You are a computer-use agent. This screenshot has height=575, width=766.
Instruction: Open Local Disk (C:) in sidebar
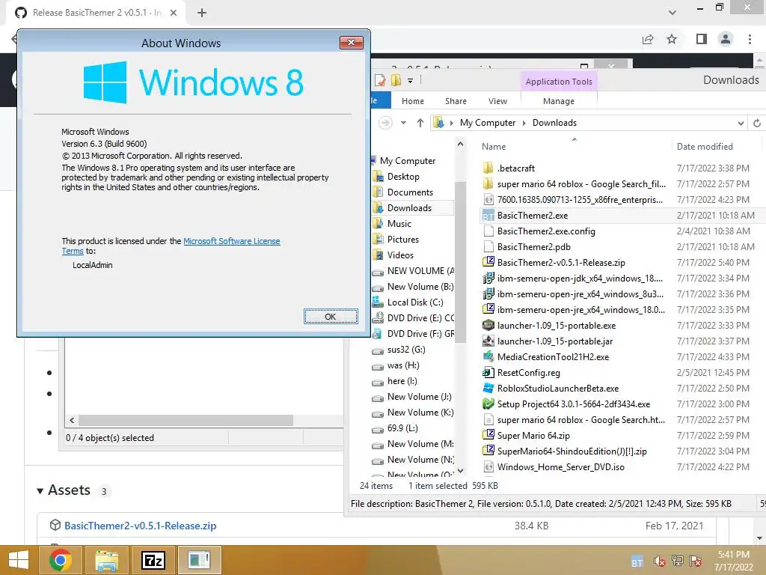pyautogui.click(x=415, y=302)
